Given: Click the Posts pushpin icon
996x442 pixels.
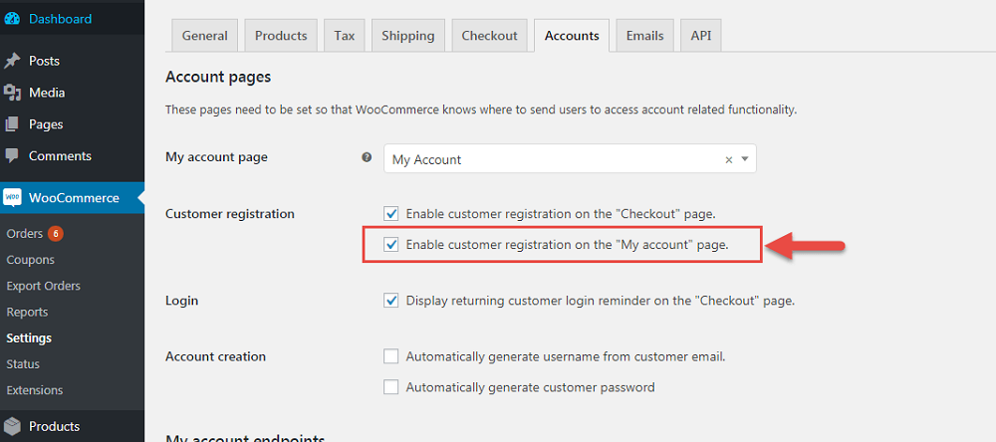Looking at the screenshot, I should (x=13, y=61).
